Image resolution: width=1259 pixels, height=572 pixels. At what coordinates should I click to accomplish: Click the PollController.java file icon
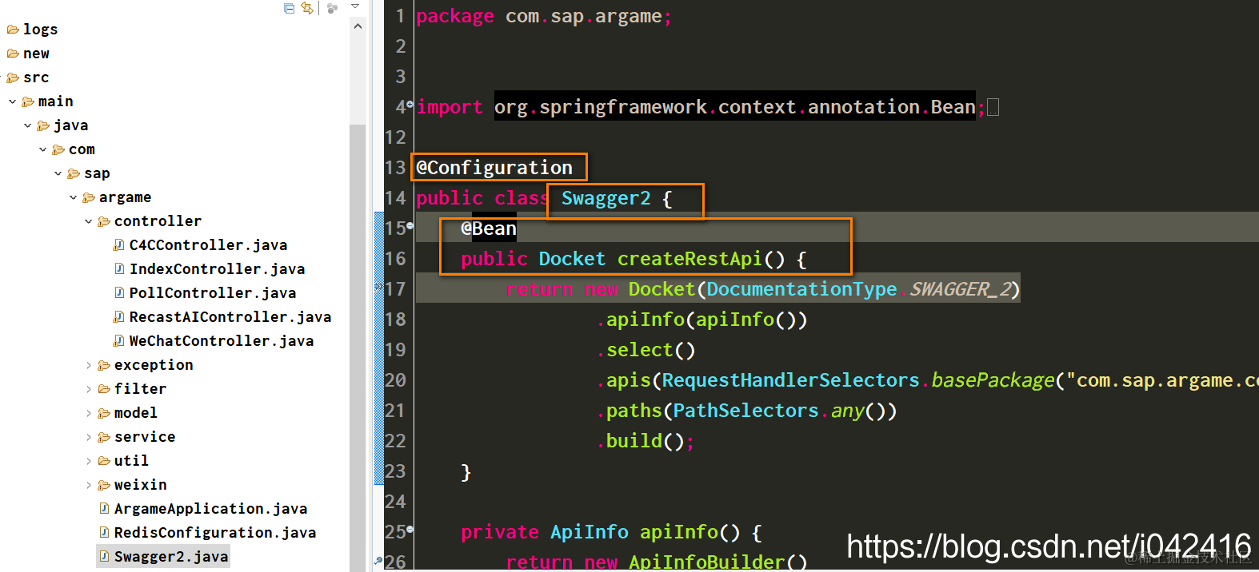click(x=119, y=292)
